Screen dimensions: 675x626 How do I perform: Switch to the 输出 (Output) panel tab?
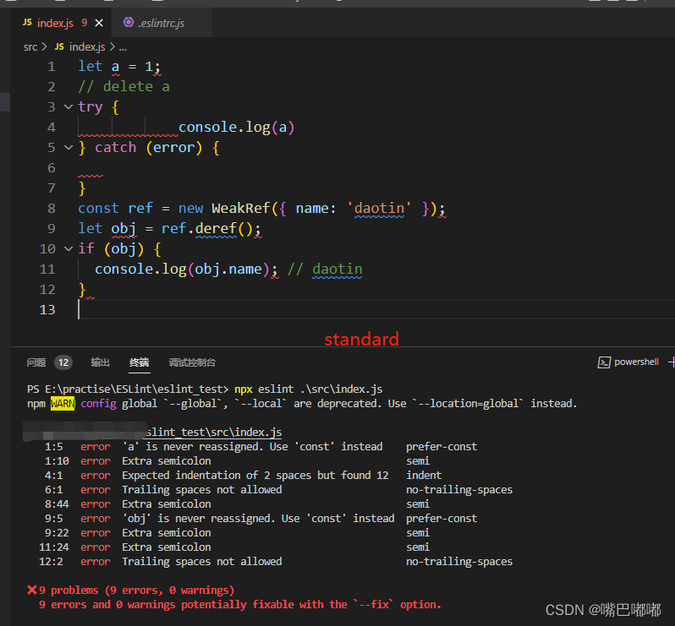101,362
